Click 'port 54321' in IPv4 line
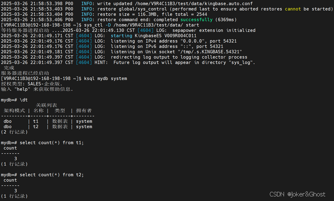Image resolution: width=334 pixels, height=201 pixels. pos(223,41)
